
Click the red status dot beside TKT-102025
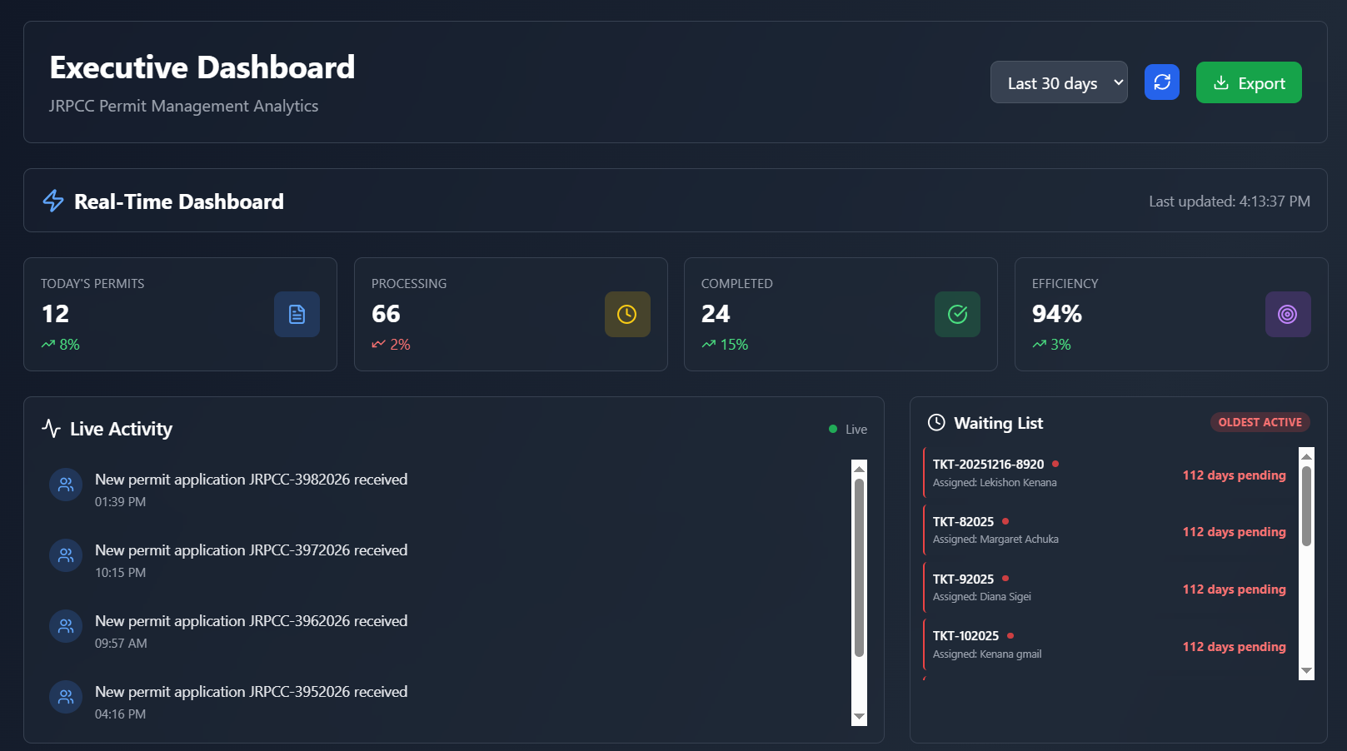(x=1010, y=634)
